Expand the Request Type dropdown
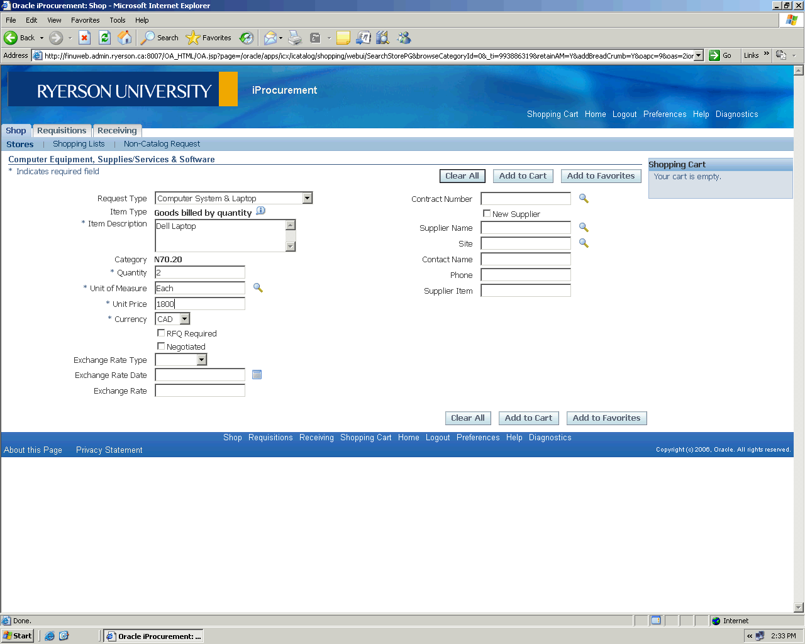The height and width of the screenshot is (644, 805). point(307,199)
